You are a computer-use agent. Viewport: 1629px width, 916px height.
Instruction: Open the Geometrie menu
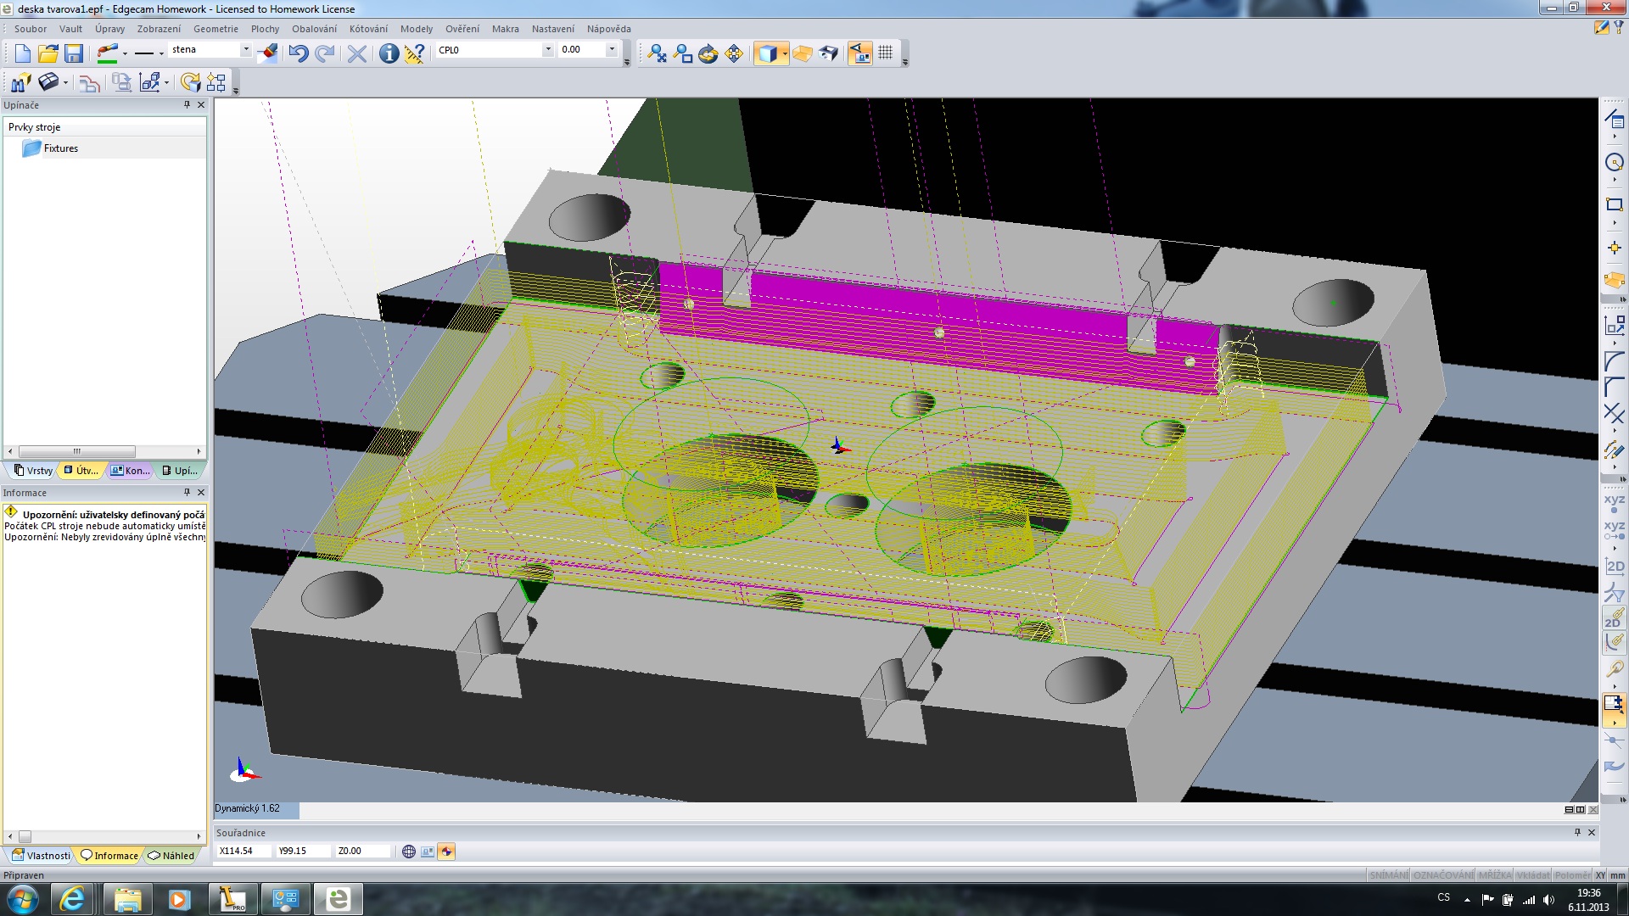coord(216,29)
